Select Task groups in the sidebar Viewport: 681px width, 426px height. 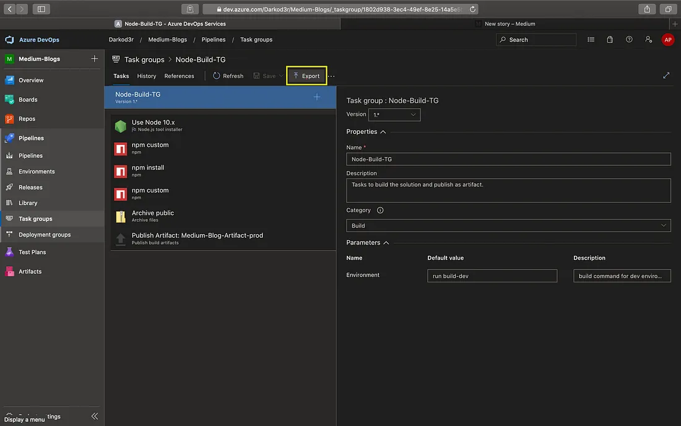pos(52,219)
